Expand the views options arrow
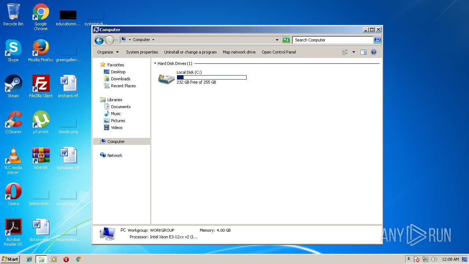 click(354, 52)
